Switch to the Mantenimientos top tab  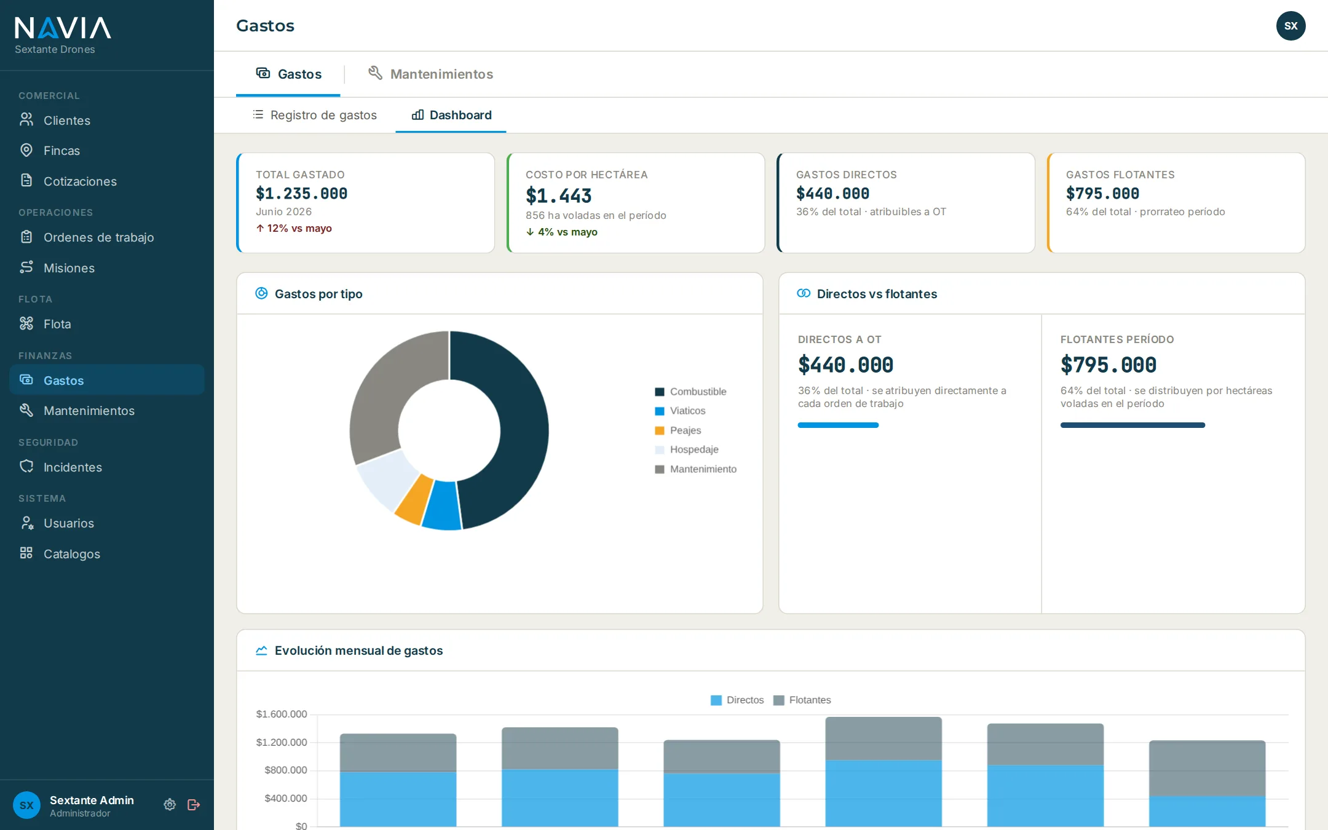point(430,74)
